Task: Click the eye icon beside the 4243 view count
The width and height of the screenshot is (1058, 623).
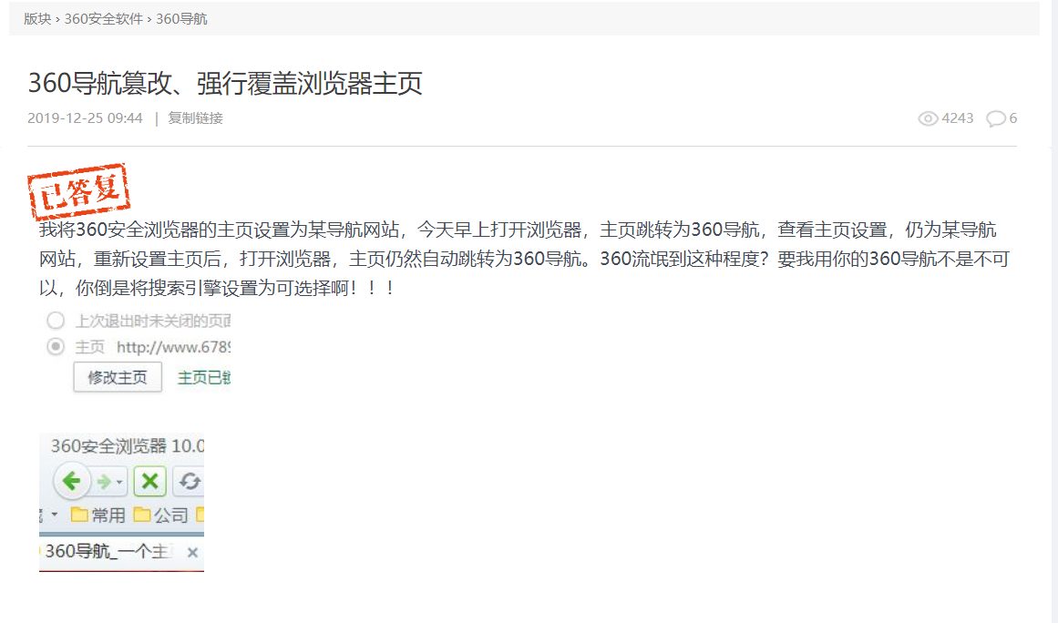Action: click(927, 117)
